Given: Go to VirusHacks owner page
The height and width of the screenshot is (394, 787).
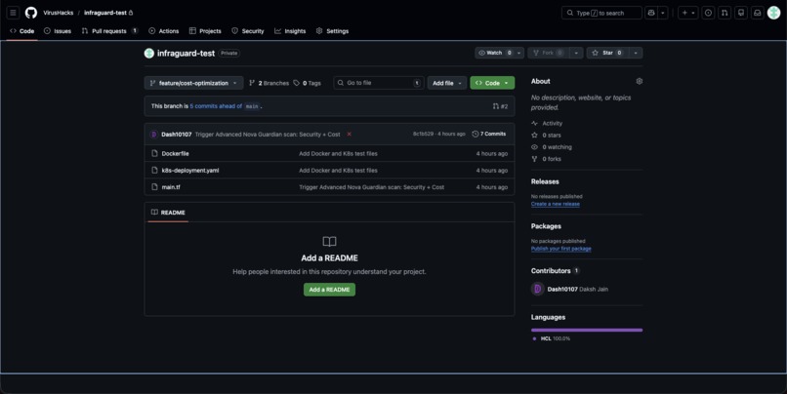Looking at the screenshot, I should coord(59,13).
